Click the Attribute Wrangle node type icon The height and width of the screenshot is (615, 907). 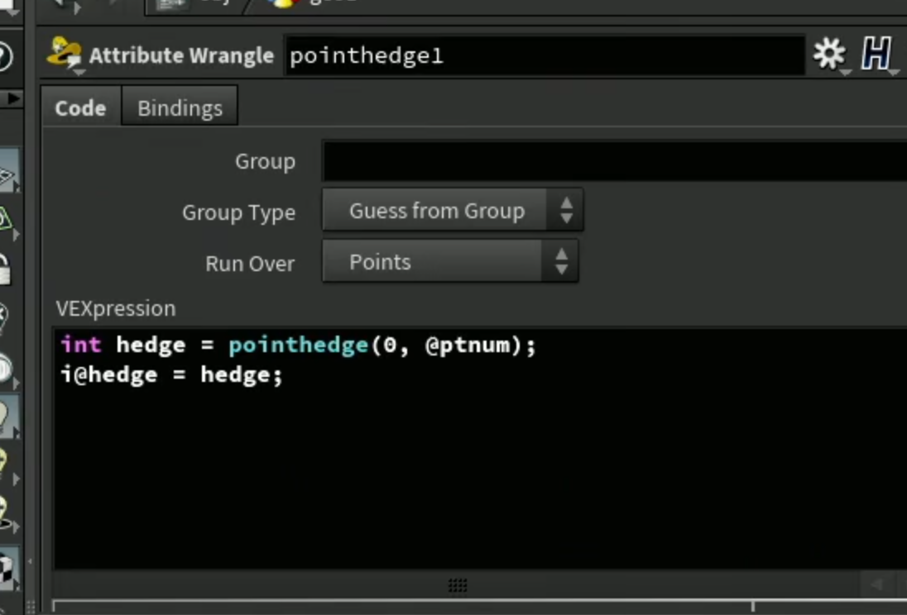65,55
